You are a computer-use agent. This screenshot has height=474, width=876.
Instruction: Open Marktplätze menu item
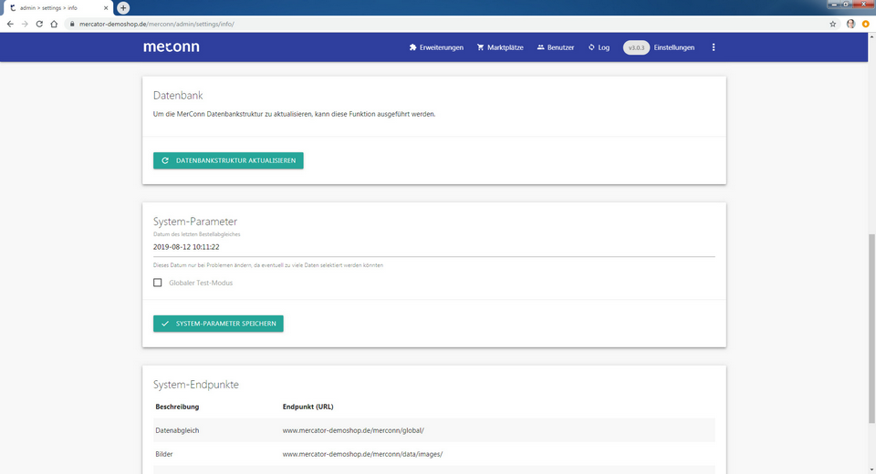pos(500,47)
